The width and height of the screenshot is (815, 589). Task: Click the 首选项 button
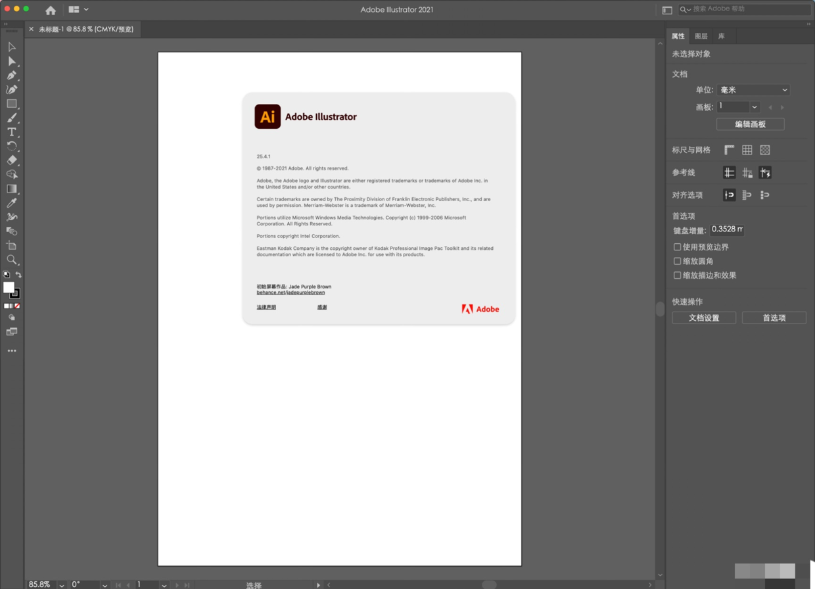click(x=774, y=318)
